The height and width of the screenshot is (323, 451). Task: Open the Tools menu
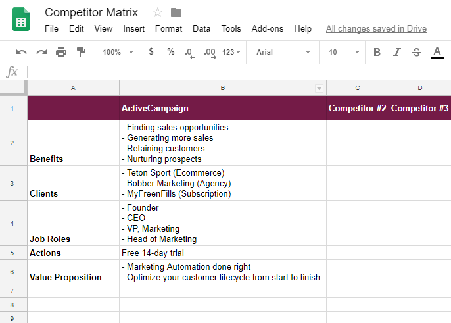pyautogui.click(x=231, y=28)
